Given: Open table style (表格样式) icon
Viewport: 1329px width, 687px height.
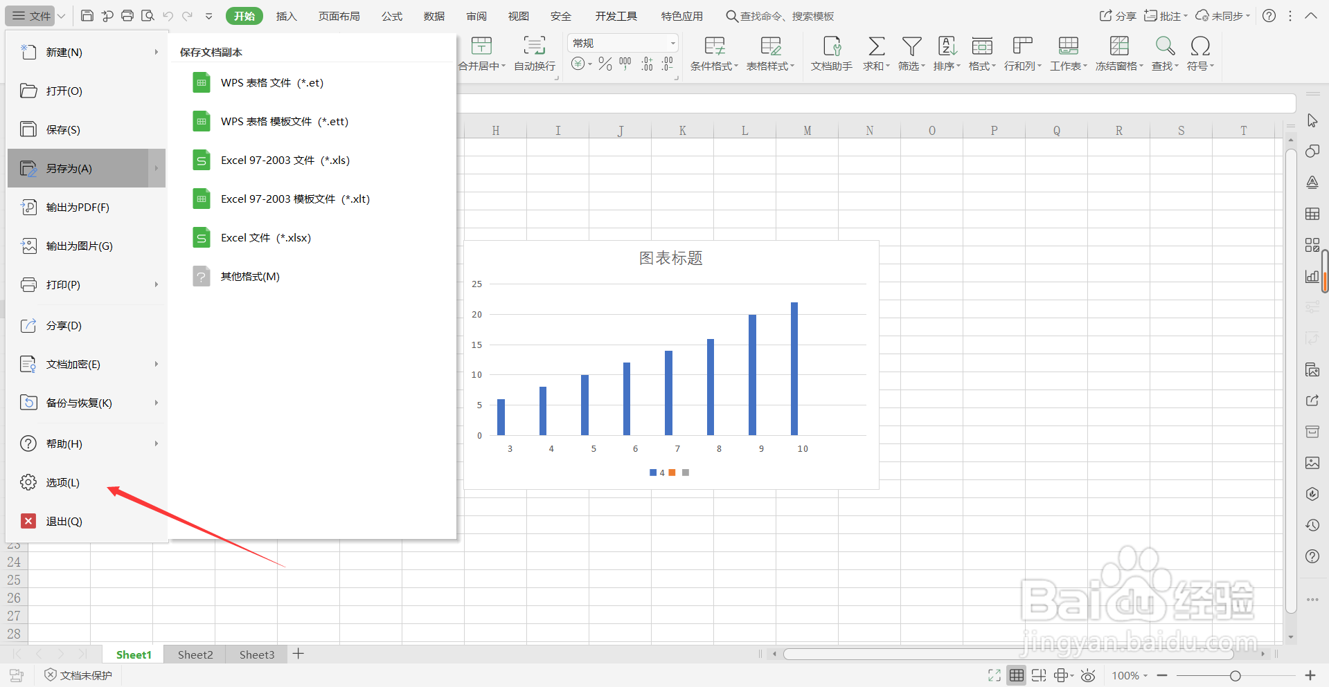Looking at the screenshot, I should (x=770, y=46).
